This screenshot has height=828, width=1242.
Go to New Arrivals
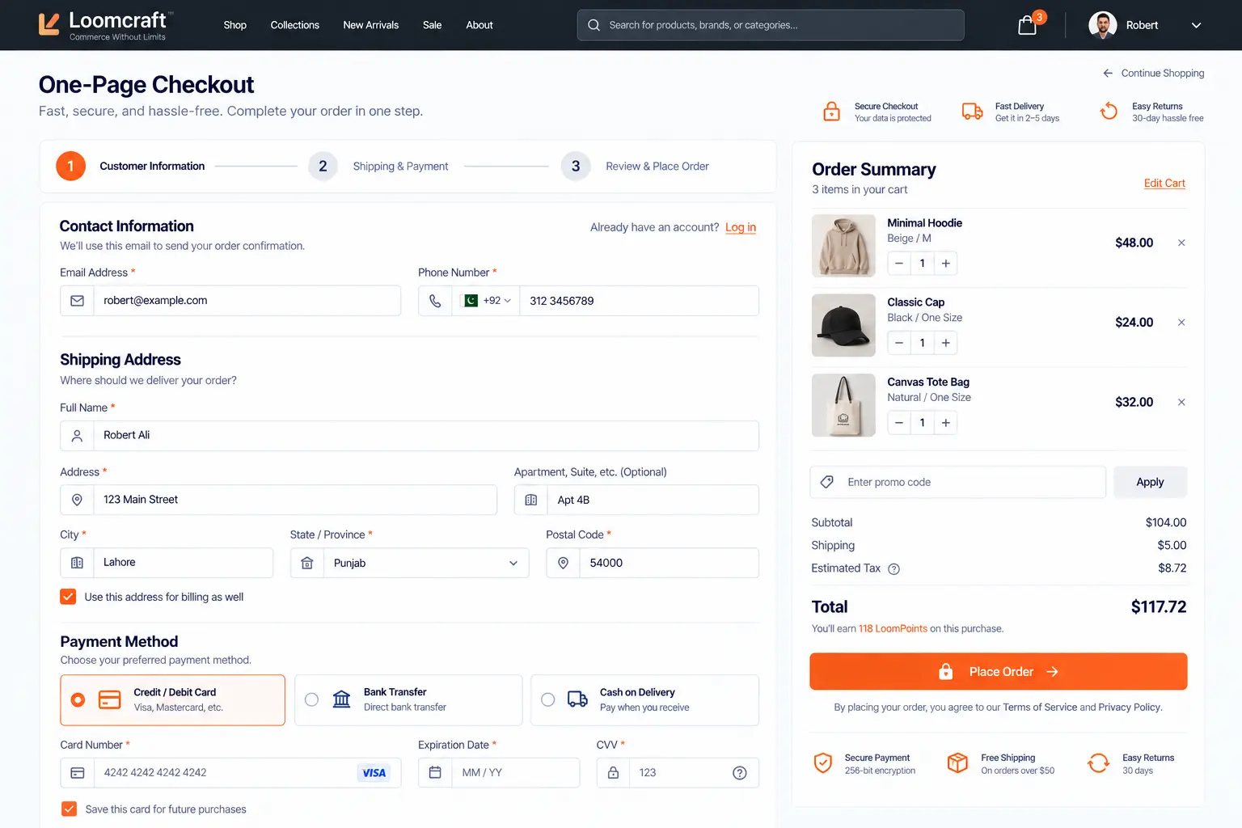pyautogui.click(x=370, y=25)
